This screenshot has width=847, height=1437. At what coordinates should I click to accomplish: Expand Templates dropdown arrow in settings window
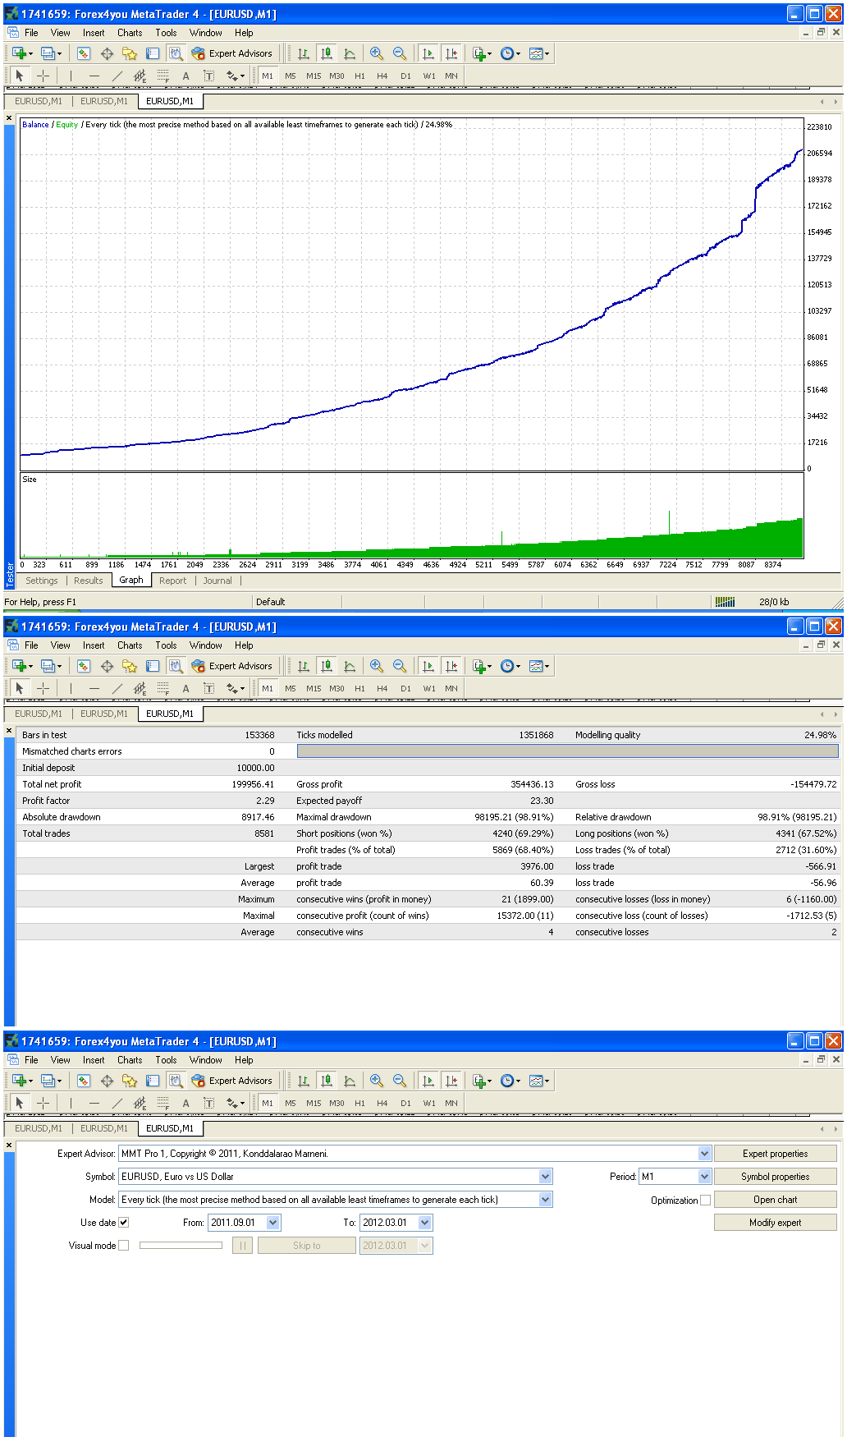(547, 1081)
